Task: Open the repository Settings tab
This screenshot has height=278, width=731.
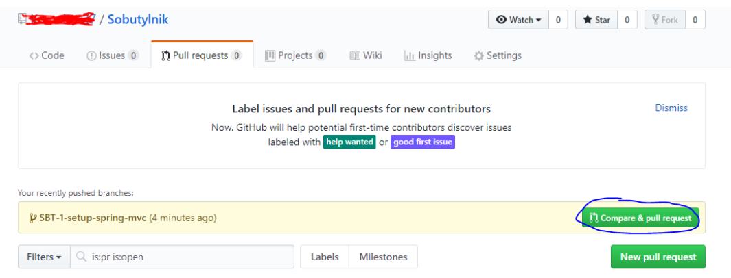Action: (x=498, y=55)
